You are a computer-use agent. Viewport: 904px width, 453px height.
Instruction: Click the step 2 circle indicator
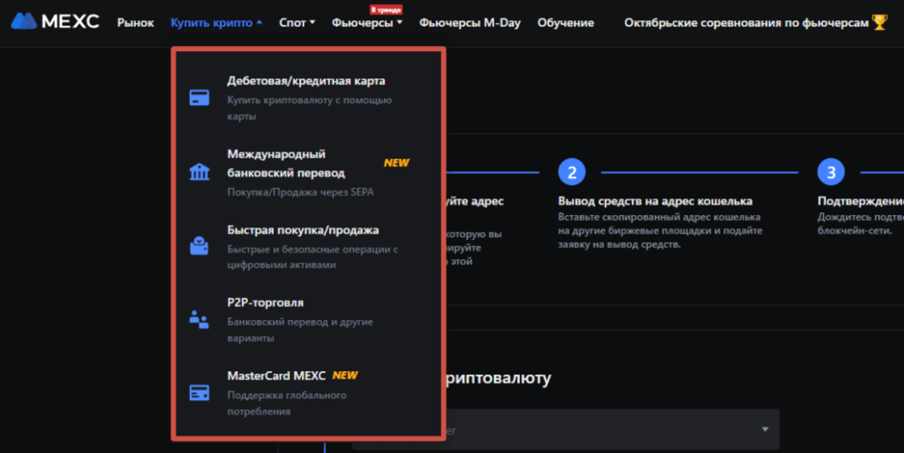click(x=571, y=172)
